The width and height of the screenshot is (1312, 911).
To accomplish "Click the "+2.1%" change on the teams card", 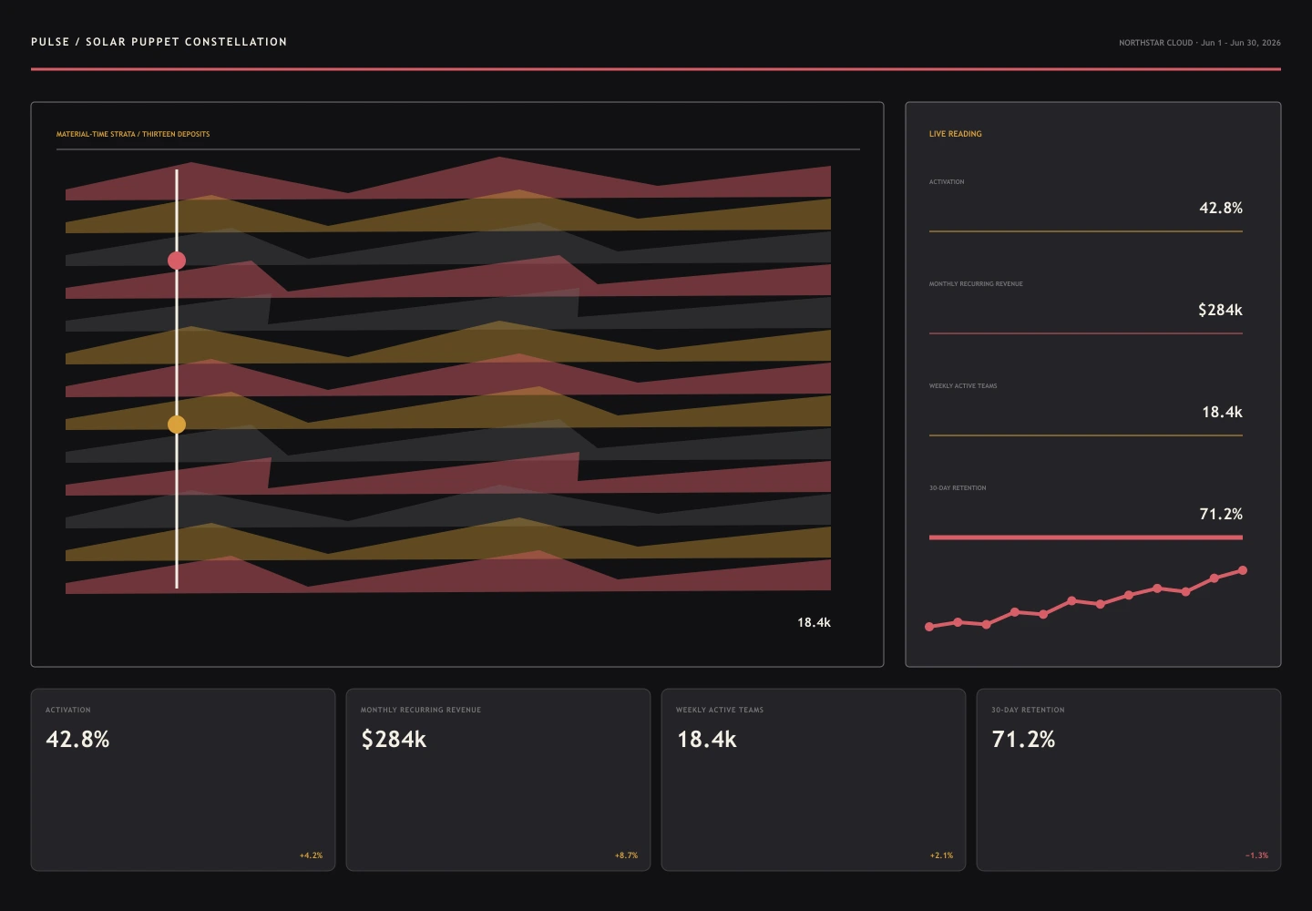I will point(941,855).
